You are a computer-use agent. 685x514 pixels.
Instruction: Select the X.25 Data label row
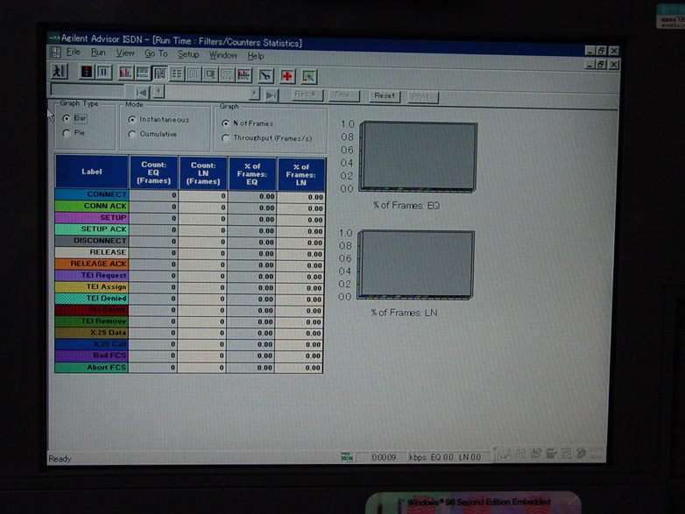pyautogui.click(x=91, y=333)
